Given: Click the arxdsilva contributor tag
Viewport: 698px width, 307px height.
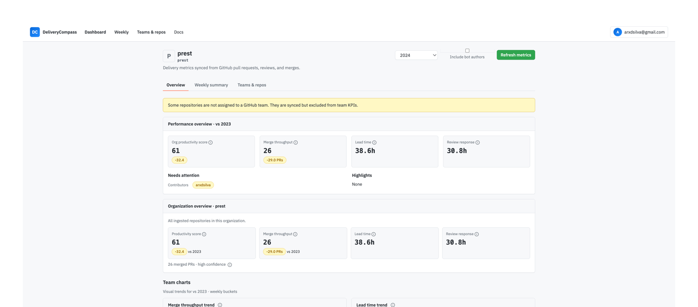Looking at the screenshot, I should 203,185.
